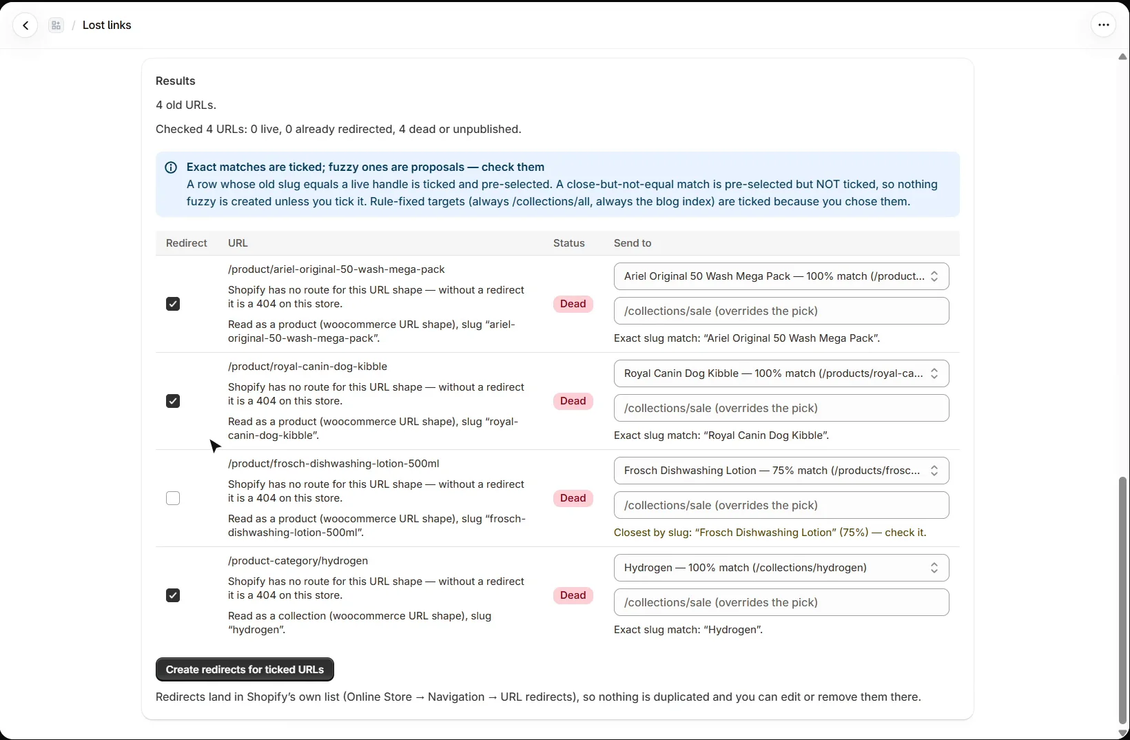Click override field in the Frosch row
The height and width of the screenshot is (740, 1130).
[781, 505]
